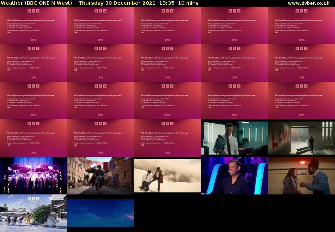335x232 pixels.
Task: Open the BBC frame showing 1:32 countdown
Action: [x=301, y=101]
